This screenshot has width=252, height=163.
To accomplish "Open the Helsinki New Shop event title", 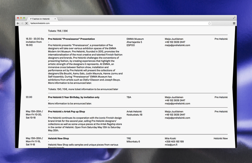I will pos(58,138).
